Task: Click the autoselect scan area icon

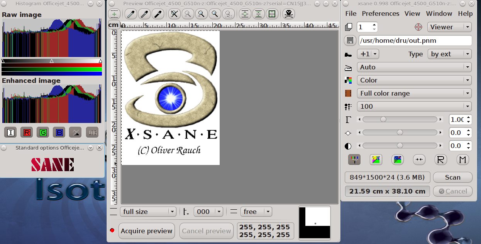Action: pos(245,14)
